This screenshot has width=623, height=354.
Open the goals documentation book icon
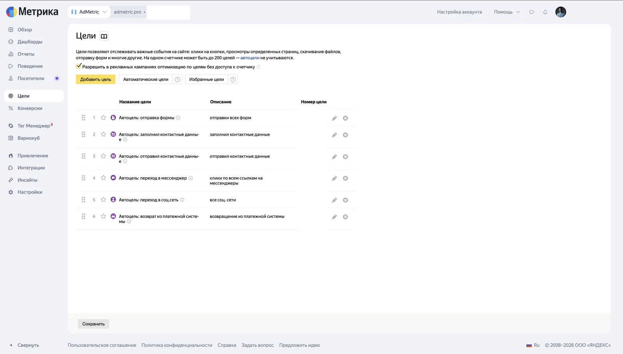(104, 36)
